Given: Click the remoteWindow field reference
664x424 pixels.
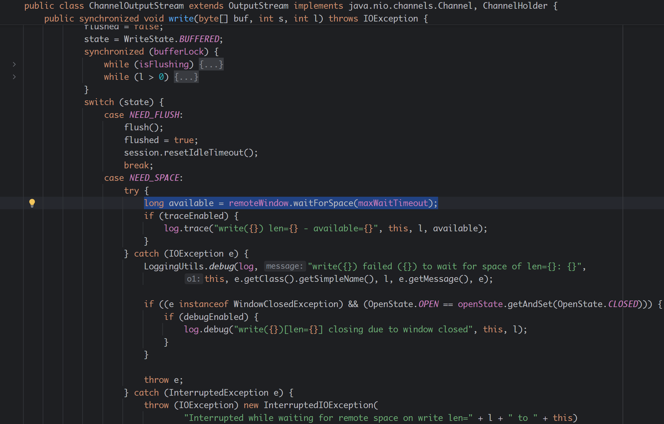Looking at the screenshot, I should [x=258, y=203].
